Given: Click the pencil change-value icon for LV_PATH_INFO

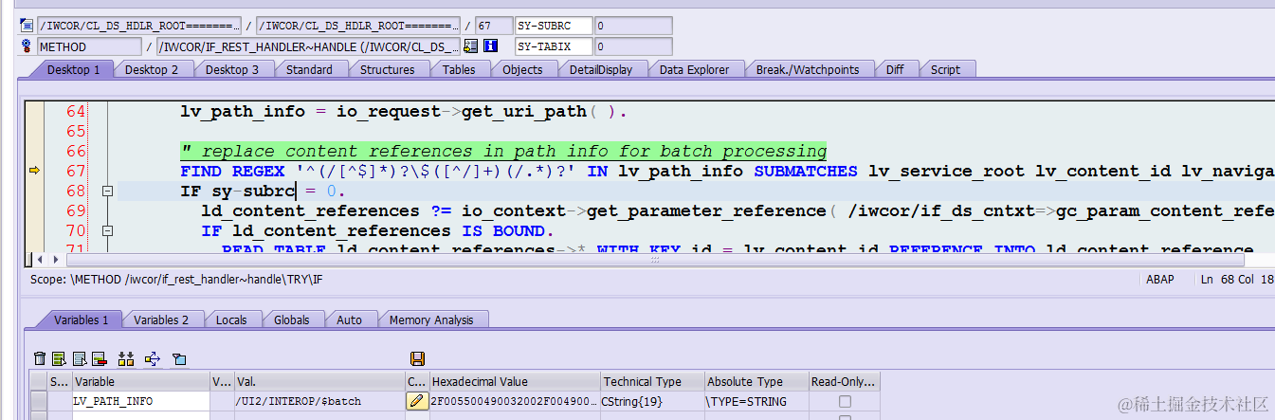Looking at the screenshot, I should tap(417, 401).
